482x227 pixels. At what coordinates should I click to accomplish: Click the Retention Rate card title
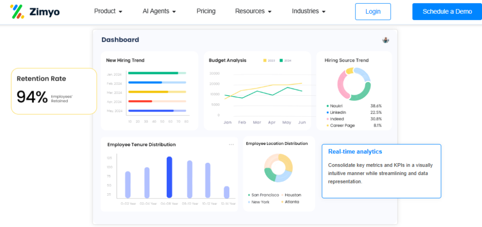click(41, 79)
